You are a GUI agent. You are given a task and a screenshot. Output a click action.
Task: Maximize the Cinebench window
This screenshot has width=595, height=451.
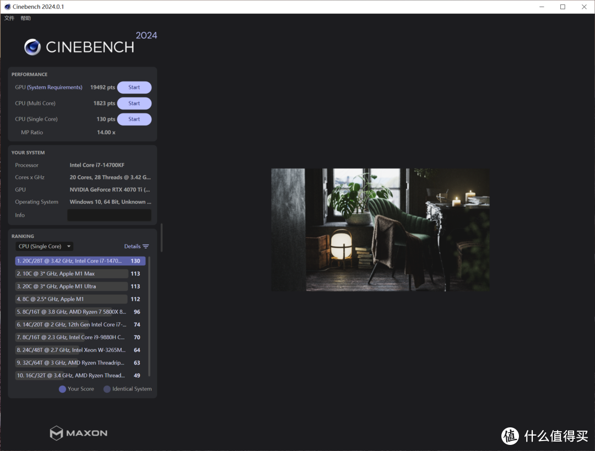(562, 7)
